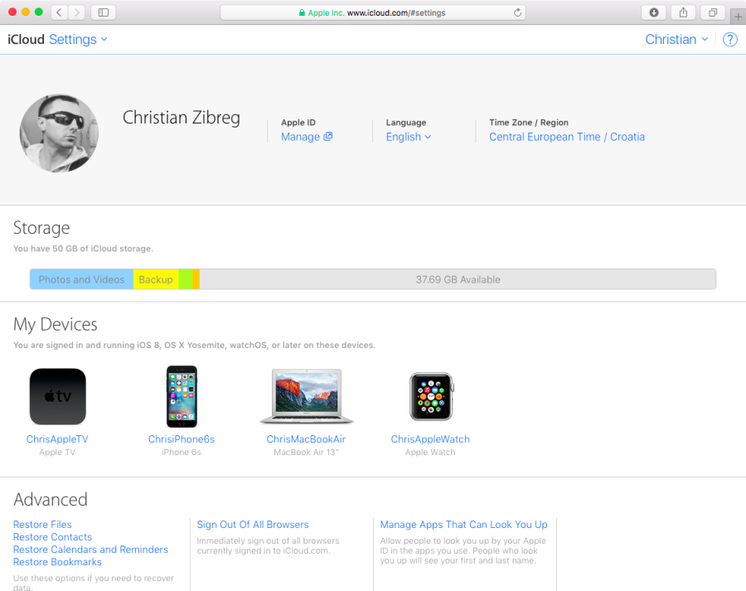Click the profile photo of Christian Zibreg
The width and height of the screenshot is (746, 591).
(x=59, y=133)
